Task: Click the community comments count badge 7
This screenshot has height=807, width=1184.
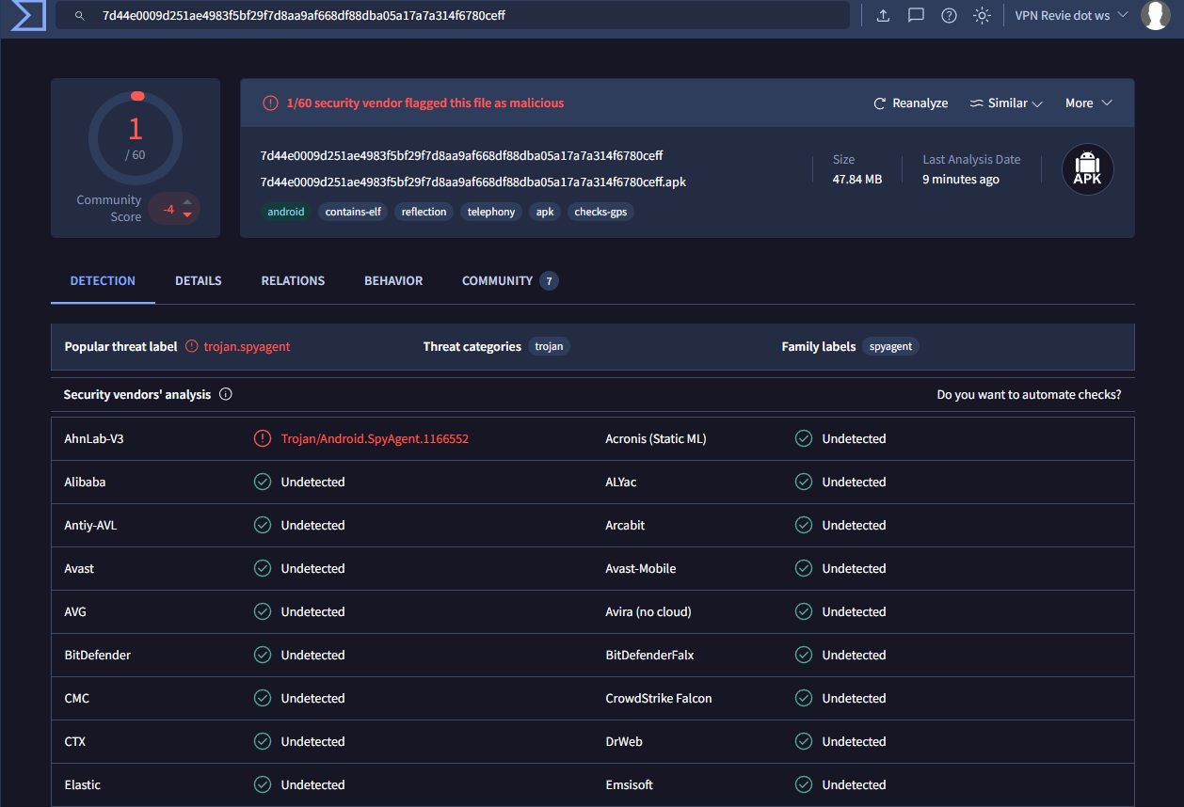Action: (549, 281)
